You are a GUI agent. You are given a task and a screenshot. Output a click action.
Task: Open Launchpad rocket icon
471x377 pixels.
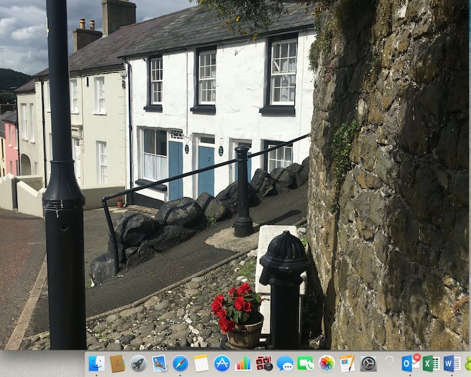point(138,363)
